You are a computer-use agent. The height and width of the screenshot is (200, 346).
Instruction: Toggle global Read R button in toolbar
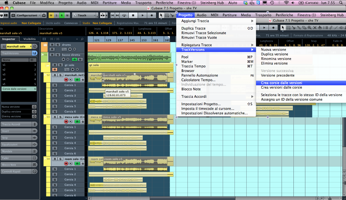[x=62, y=15]
